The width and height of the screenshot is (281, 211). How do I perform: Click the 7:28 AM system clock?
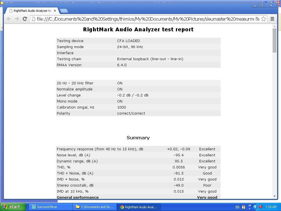(x=271, y=207)
